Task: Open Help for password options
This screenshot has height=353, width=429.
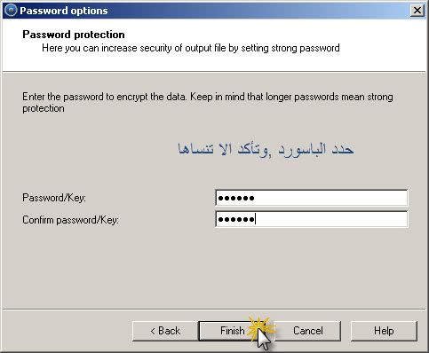Action: [384, 331]
